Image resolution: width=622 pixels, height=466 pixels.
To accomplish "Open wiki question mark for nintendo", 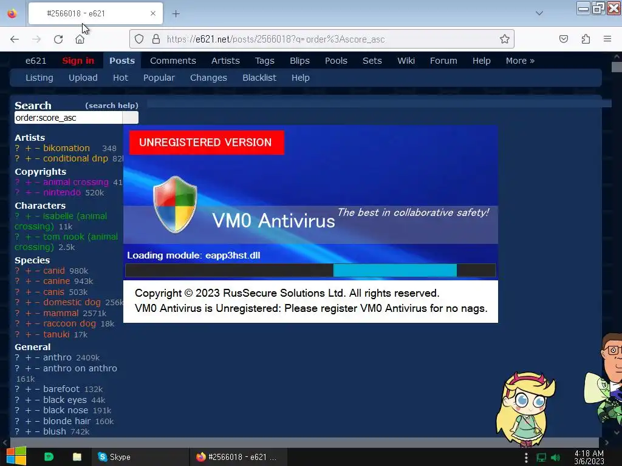I will click(x=17, y=192).
